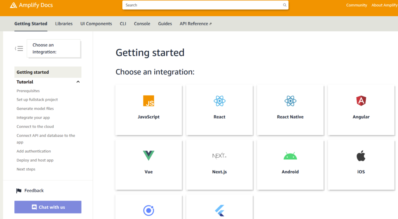Image resolution: width=398 pixels, height=219 pixels.
Task: Click the Discord icon in Chat button
Action: 34,207
